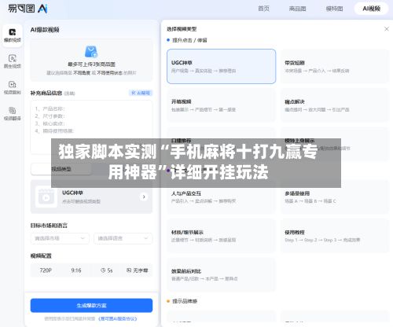
Task: Open the 爆款视频 sidebar icon
Action: coord(13,35)
